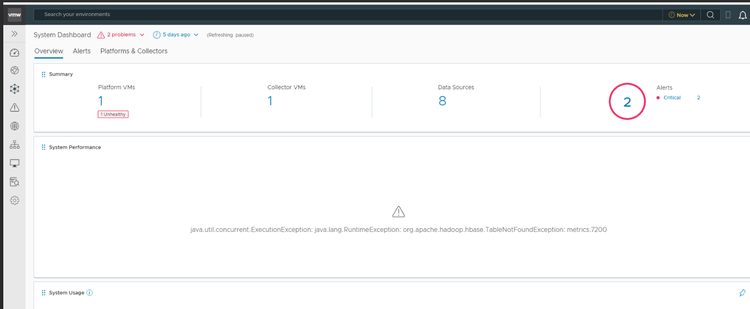The image size is (750, 309).
Task: Click the vmw logo icon
Action: 15,15
